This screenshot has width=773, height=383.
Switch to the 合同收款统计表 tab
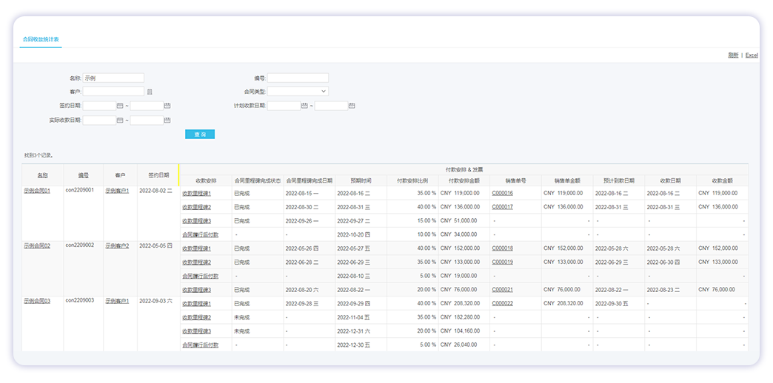point(41,38)
